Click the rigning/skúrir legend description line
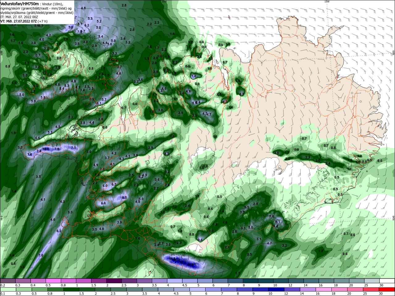 36,8
